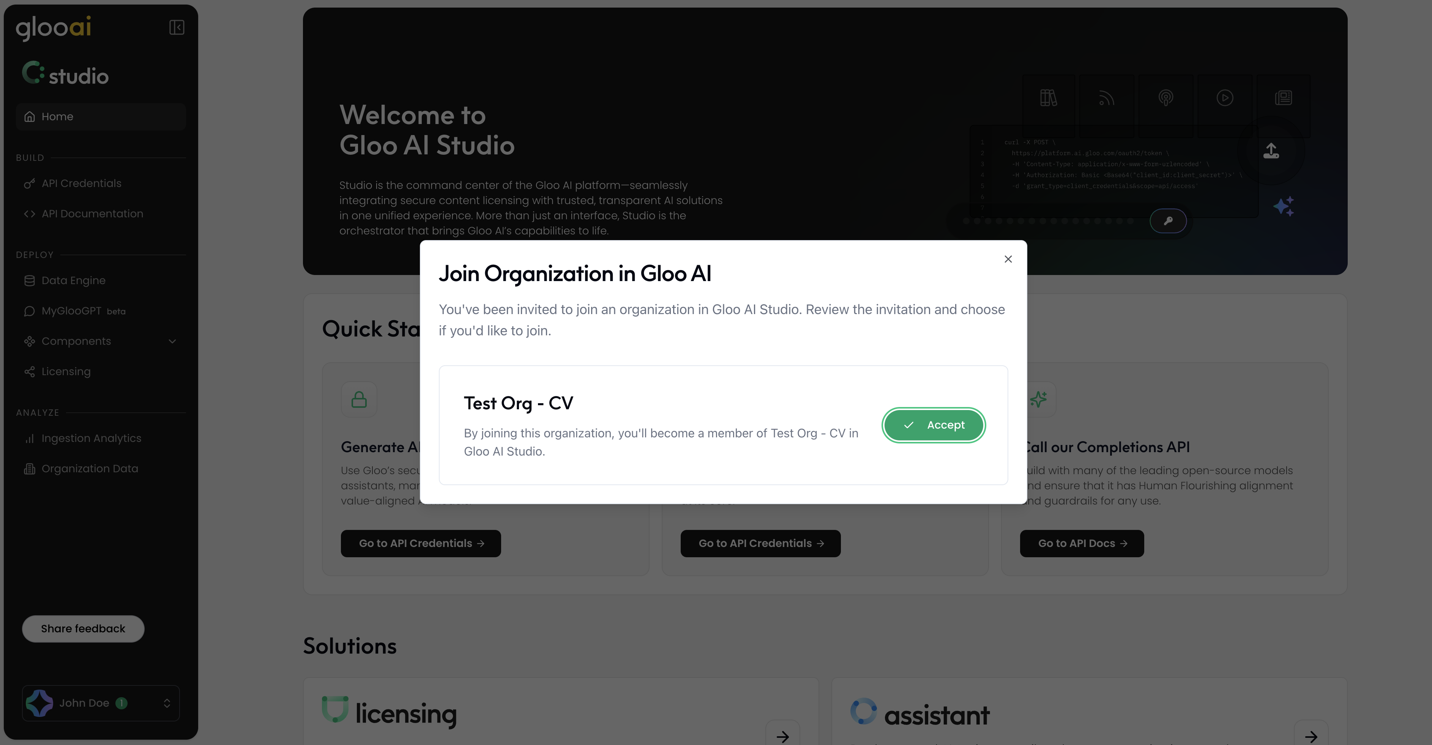Click the lock icon in Generate card
Viewport: 1432px width, 745px height.
359,399
